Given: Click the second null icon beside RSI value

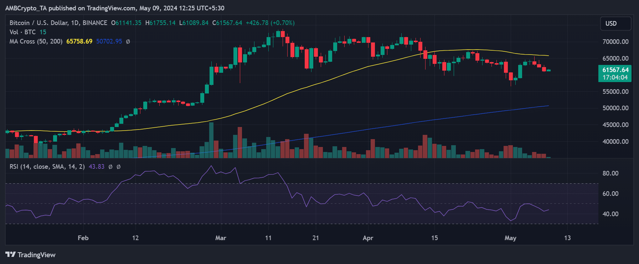Looking at the screenshot, I should pos(119,167).
